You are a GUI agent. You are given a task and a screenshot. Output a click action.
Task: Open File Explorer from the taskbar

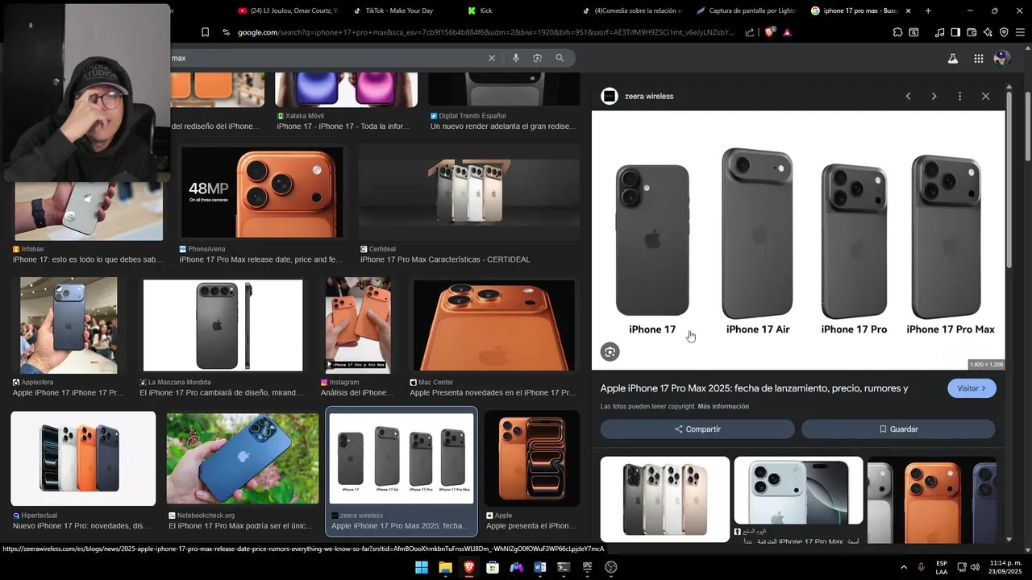(x=445, y=567)
